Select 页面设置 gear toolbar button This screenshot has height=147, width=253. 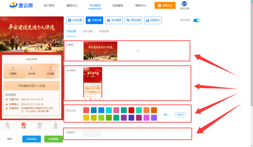tap(94, 20)
